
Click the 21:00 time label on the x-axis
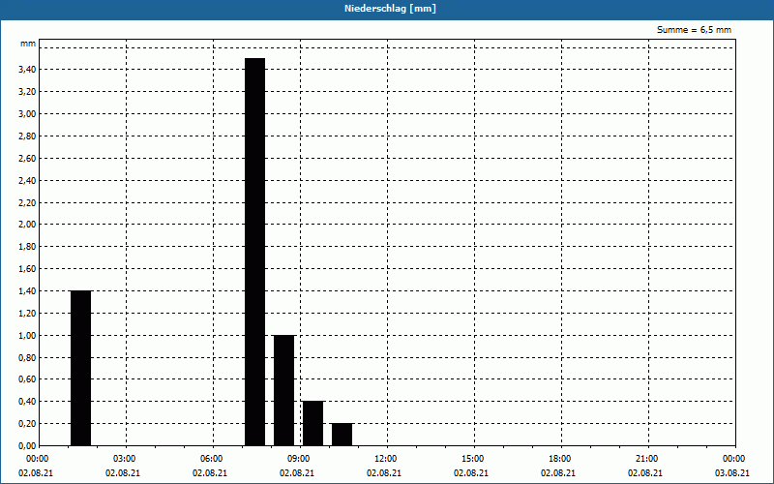[646, 459]
